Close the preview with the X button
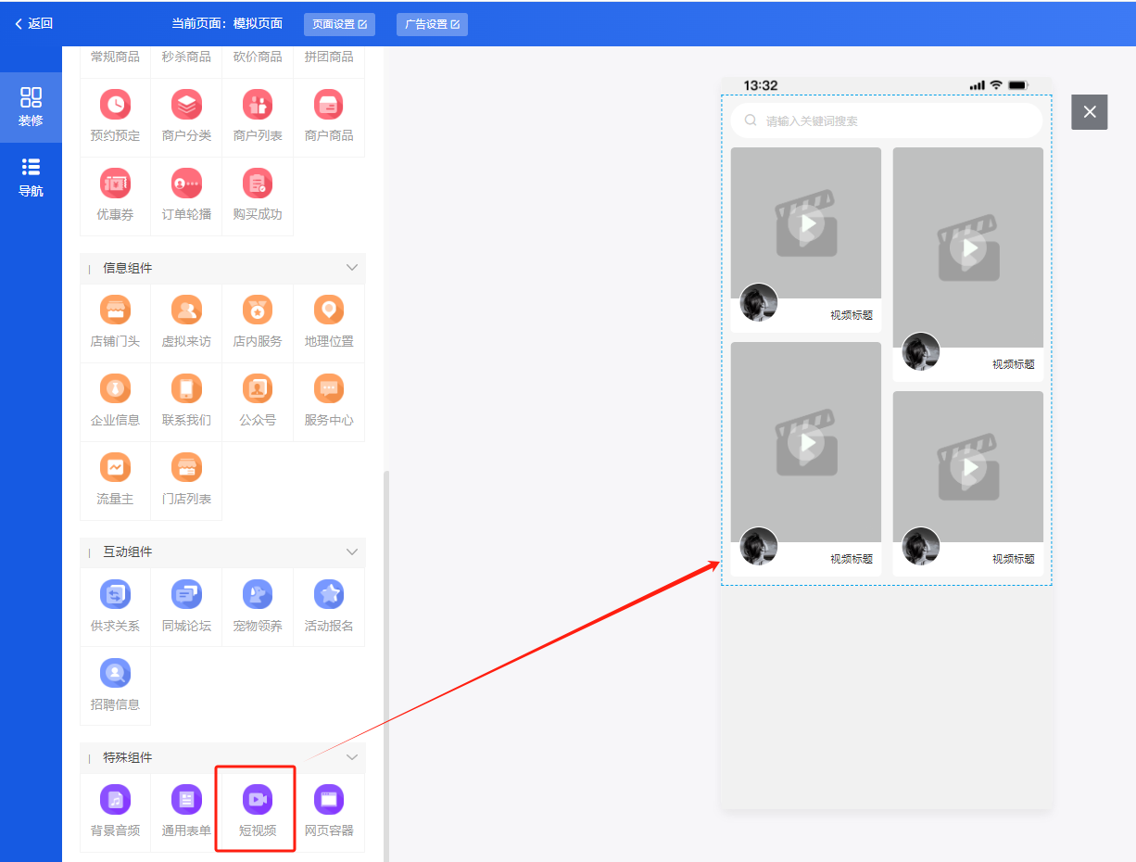The width and height of the screenshot is (1136, 862). tap(1089, 112)
